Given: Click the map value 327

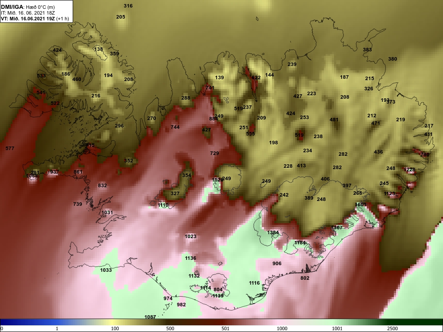Looking at the screenshot, I should point(175,194).
